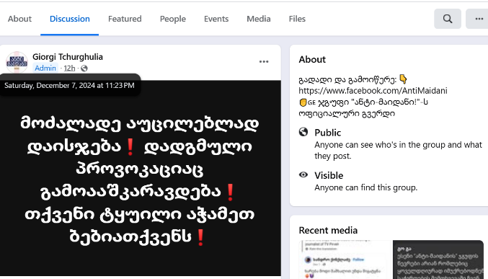
Task: Open Giorgi Tchurghulia's profile name link
Action: (68, 57)
